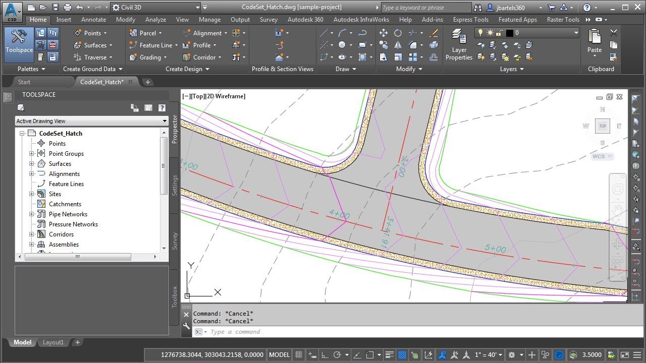Click the Scale tool in Modify panel

tap(398, 57)
